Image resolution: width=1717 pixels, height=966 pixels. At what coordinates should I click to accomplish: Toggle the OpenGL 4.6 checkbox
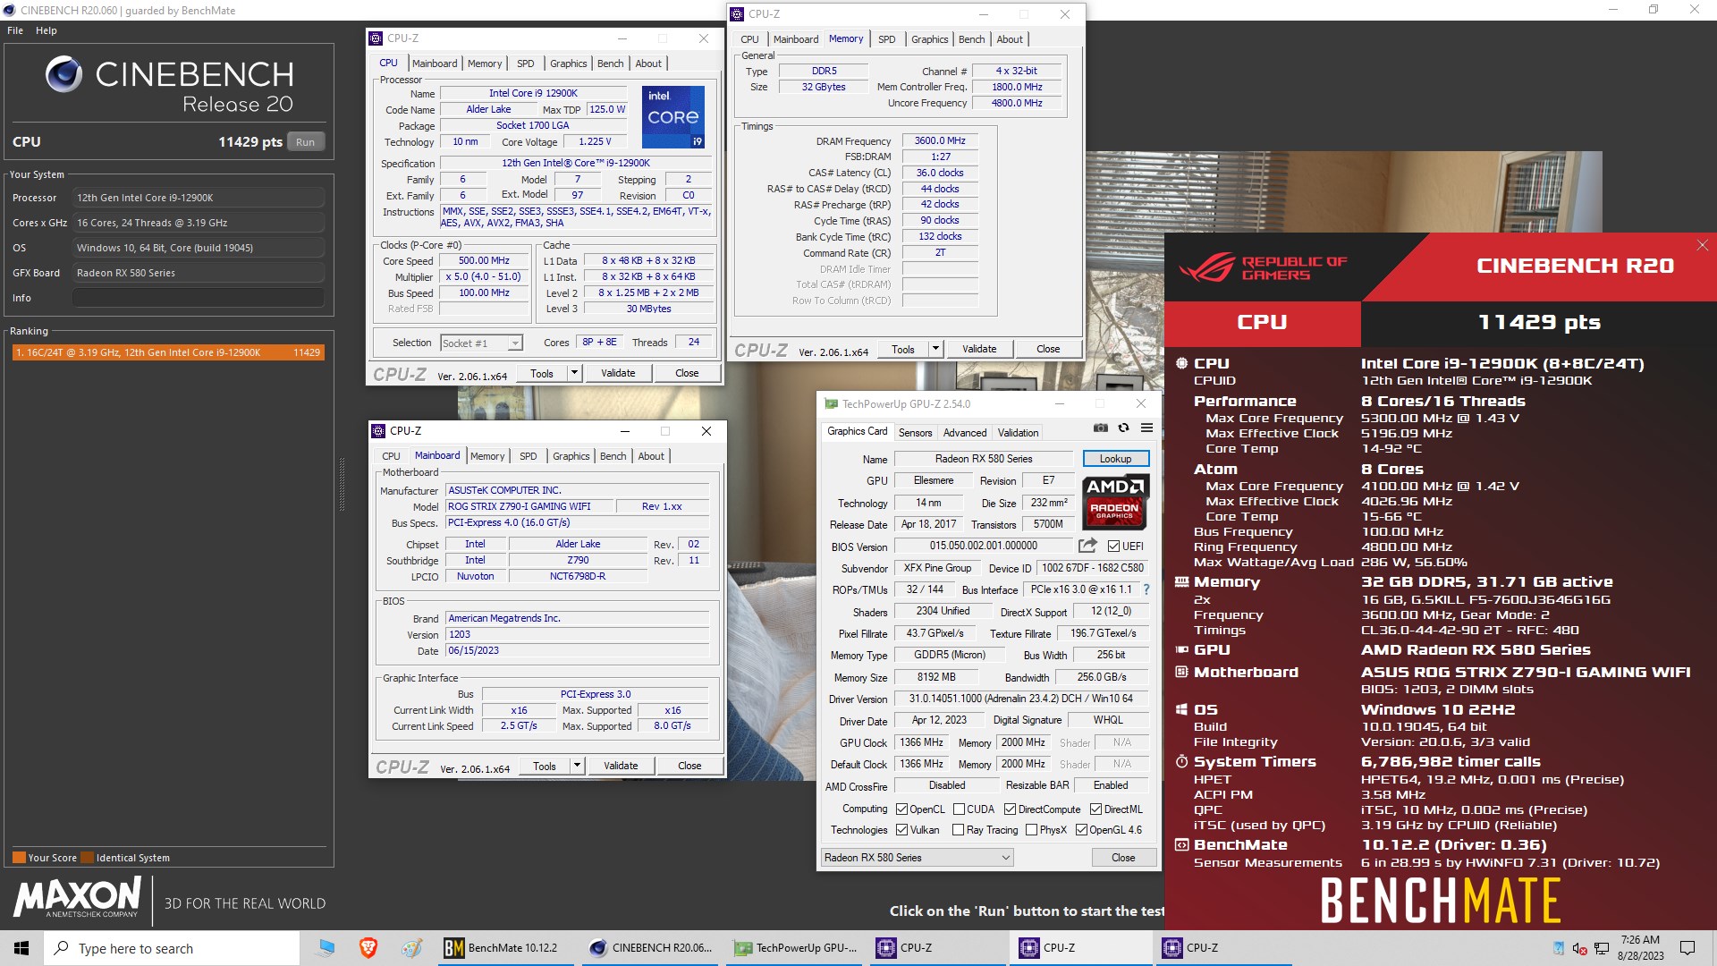point(1081,830)
